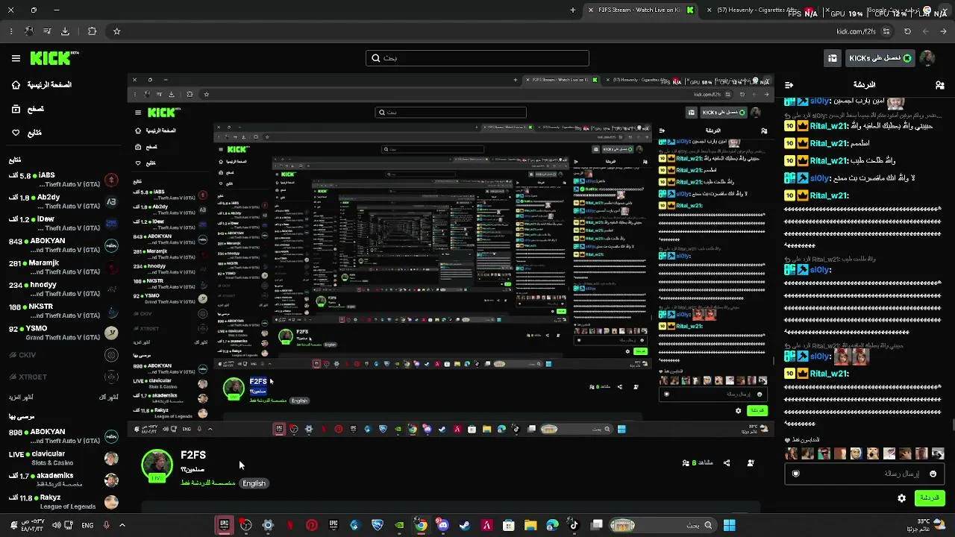Click the follow-user icon beside share
The image size is (955, 537).
click(751, 463)
